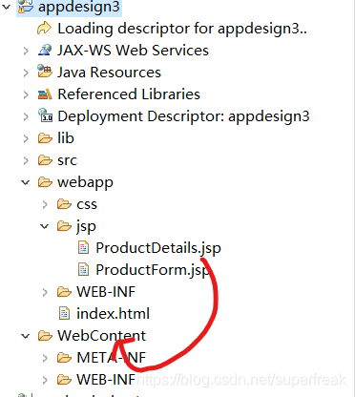Image resolution: width=355 pixels, height=397 pixels.
Task: Select JAX-WS Web Services label
Action: pyautogui.click(x=133, y=51)
